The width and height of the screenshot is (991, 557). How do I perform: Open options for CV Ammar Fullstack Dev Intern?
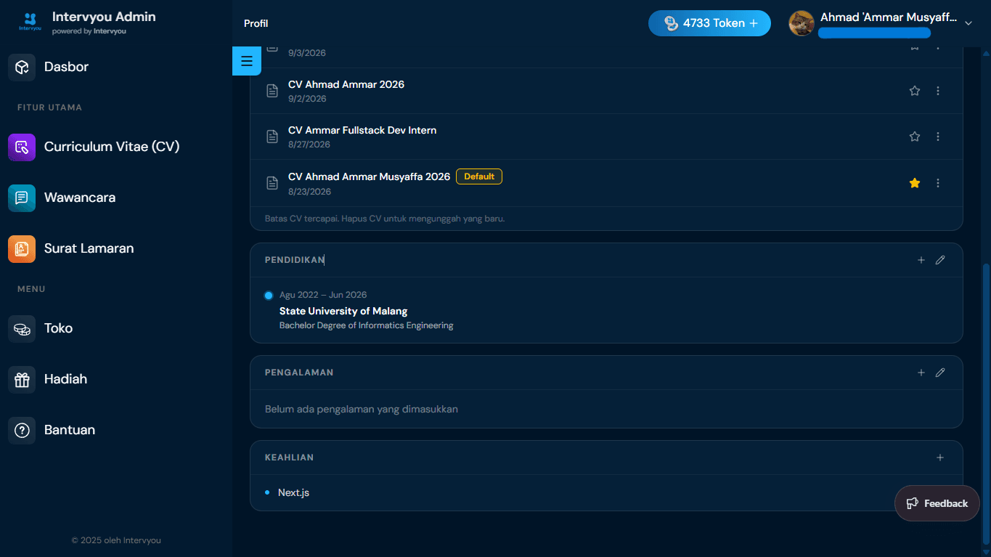coord(938,137)
